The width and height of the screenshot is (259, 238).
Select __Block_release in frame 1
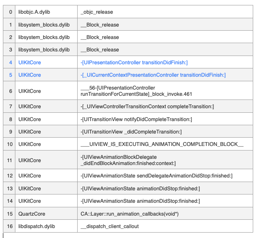tap(100, 25)
